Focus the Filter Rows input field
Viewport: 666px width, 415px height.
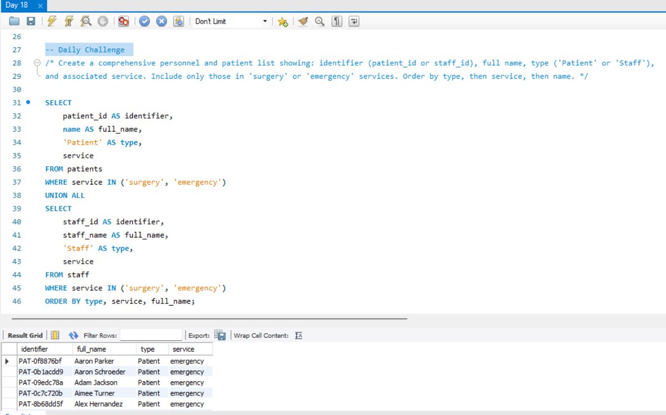click(151, 335)
